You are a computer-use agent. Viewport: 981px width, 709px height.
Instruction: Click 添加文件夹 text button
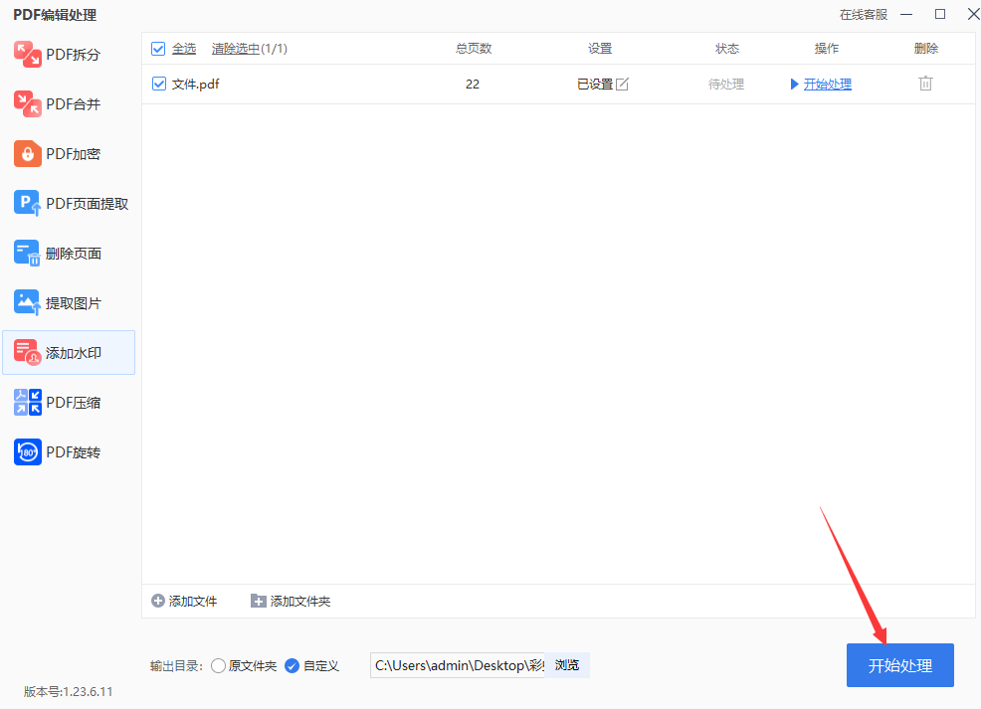300,601
